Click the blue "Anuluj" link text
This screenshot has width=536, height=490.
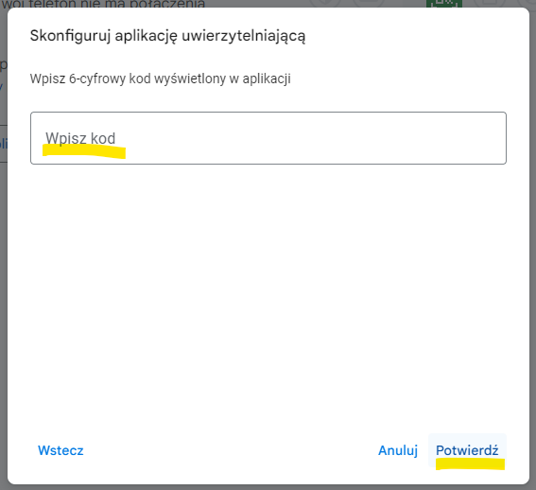[x=398, y=450]
